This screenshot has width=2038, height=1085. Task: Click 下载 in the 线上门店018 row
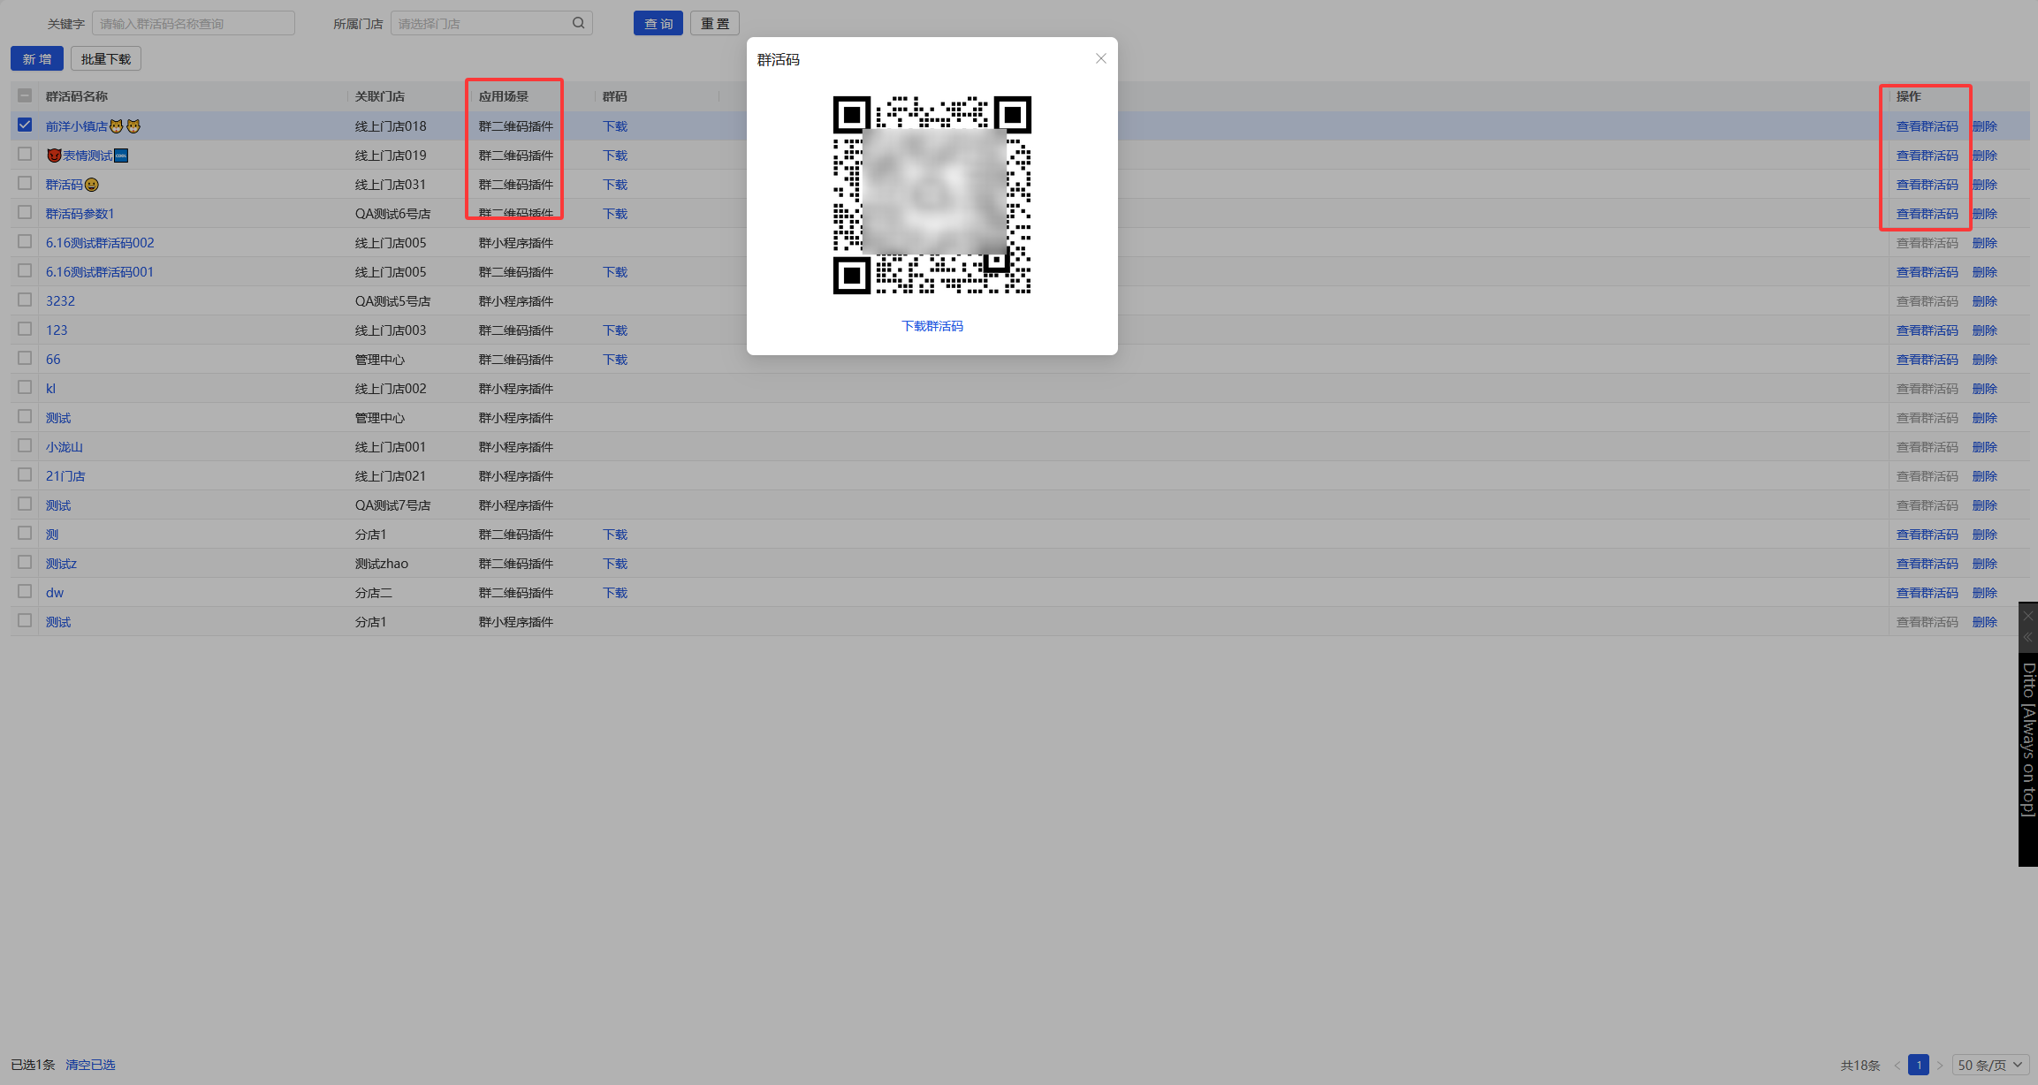click(615, 126)
